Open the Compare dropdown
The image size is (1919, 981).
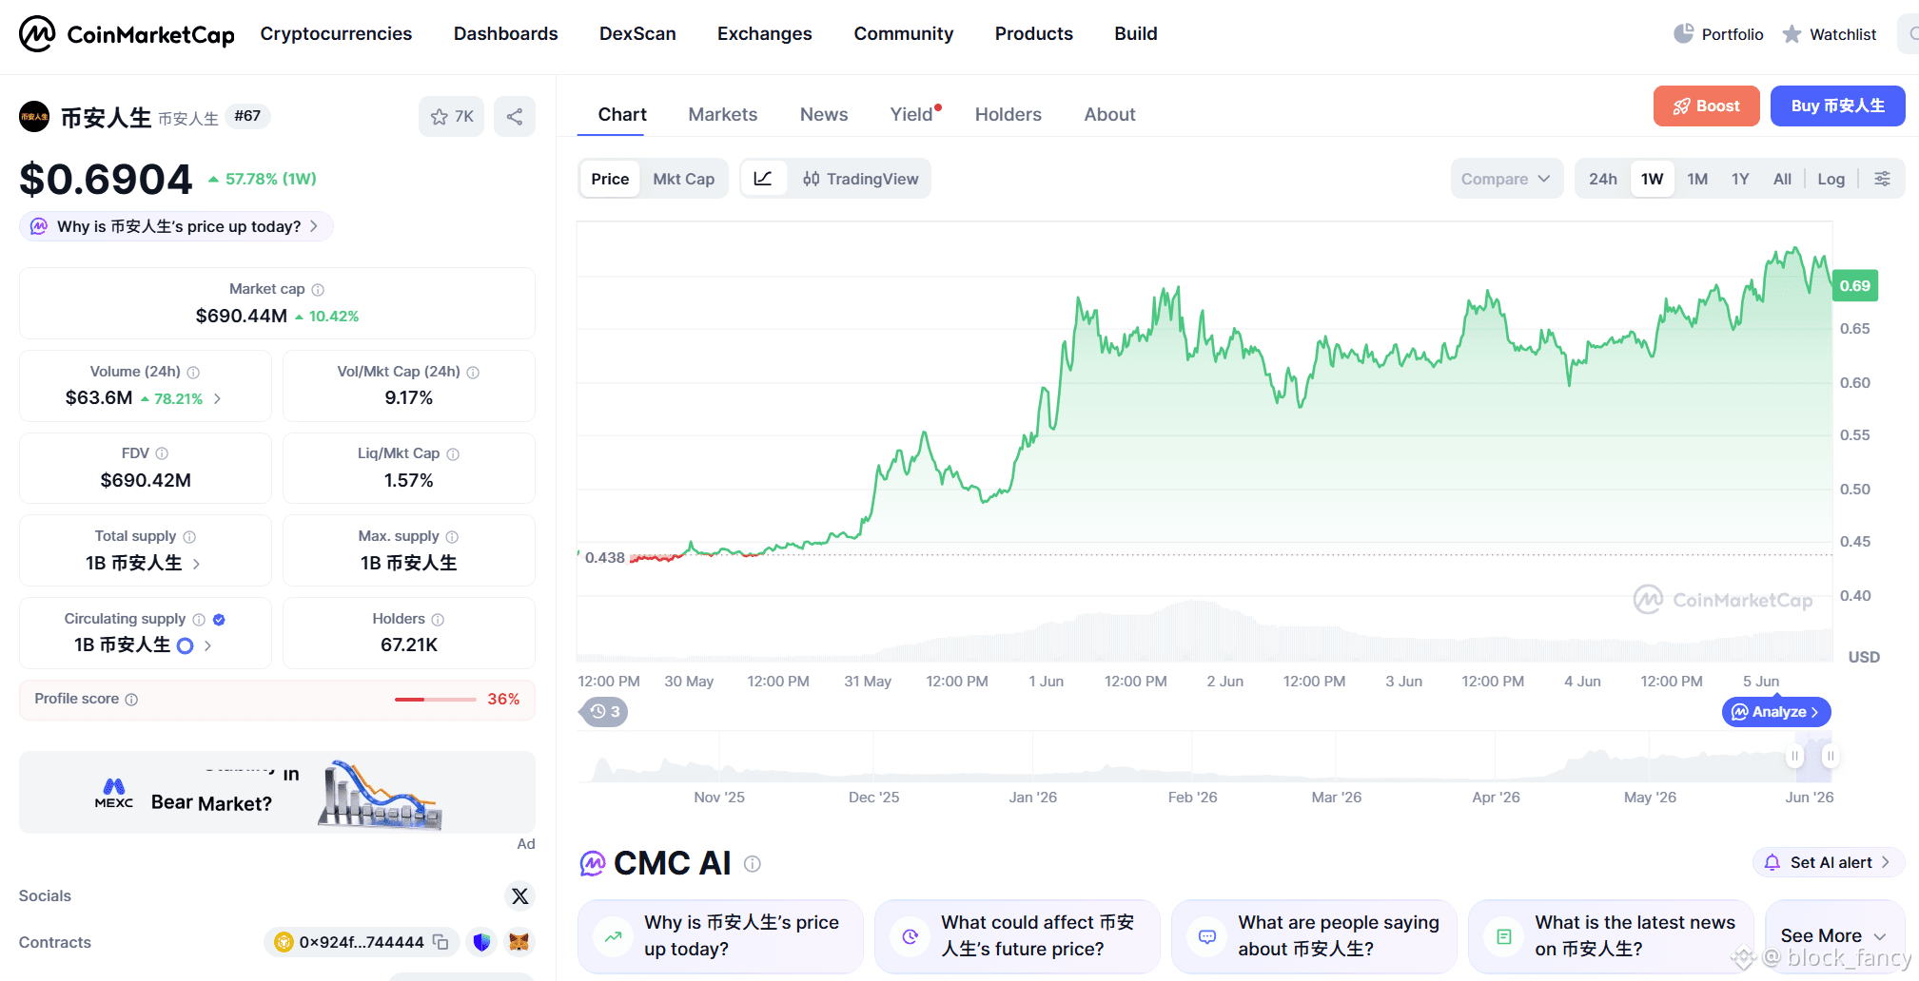tap(1506, 179)
